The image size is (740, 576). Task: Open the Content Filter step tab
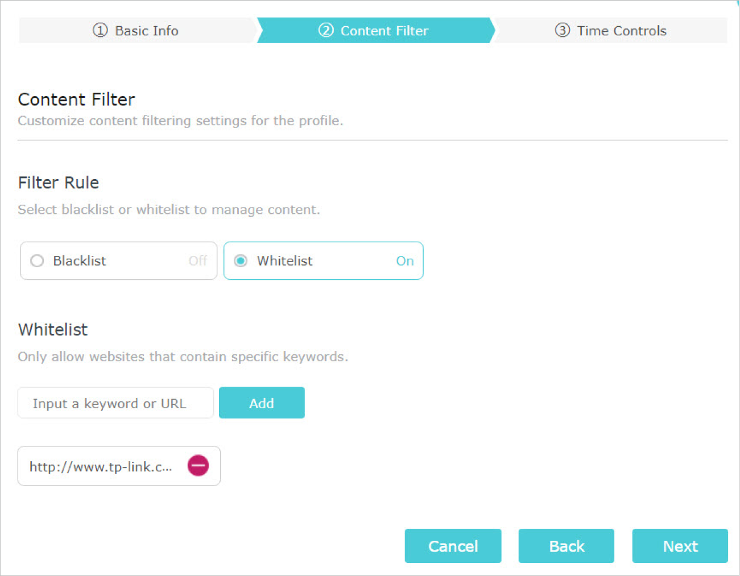point(375,30)
